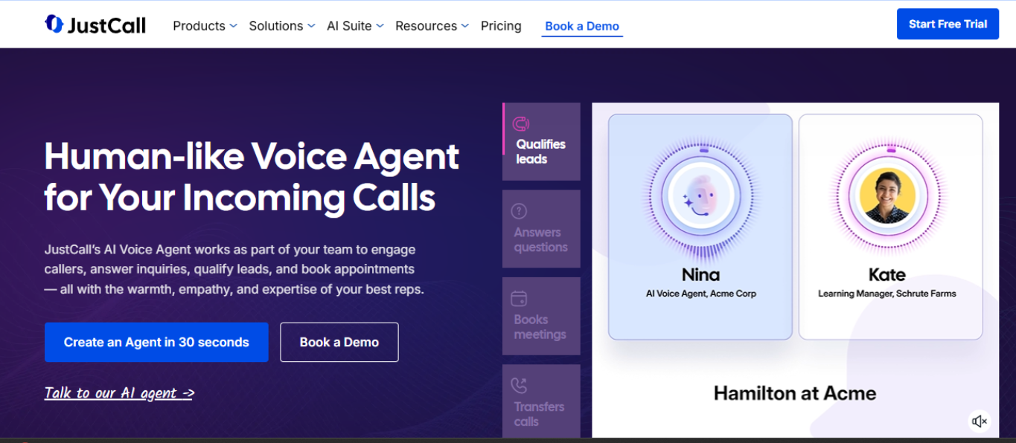This screenshot has width=1016, height=443.
Task: Click the Answers questions question-mark icon
Action: click(x=519, y=211)
